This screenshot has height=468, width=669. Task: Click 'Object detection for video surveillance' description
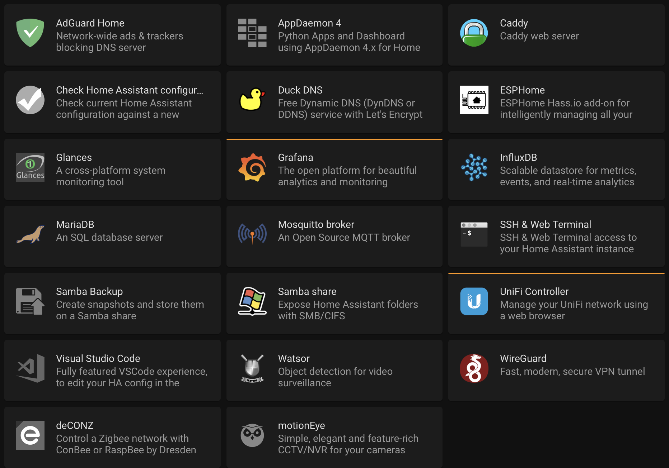(x=335, y=377)
